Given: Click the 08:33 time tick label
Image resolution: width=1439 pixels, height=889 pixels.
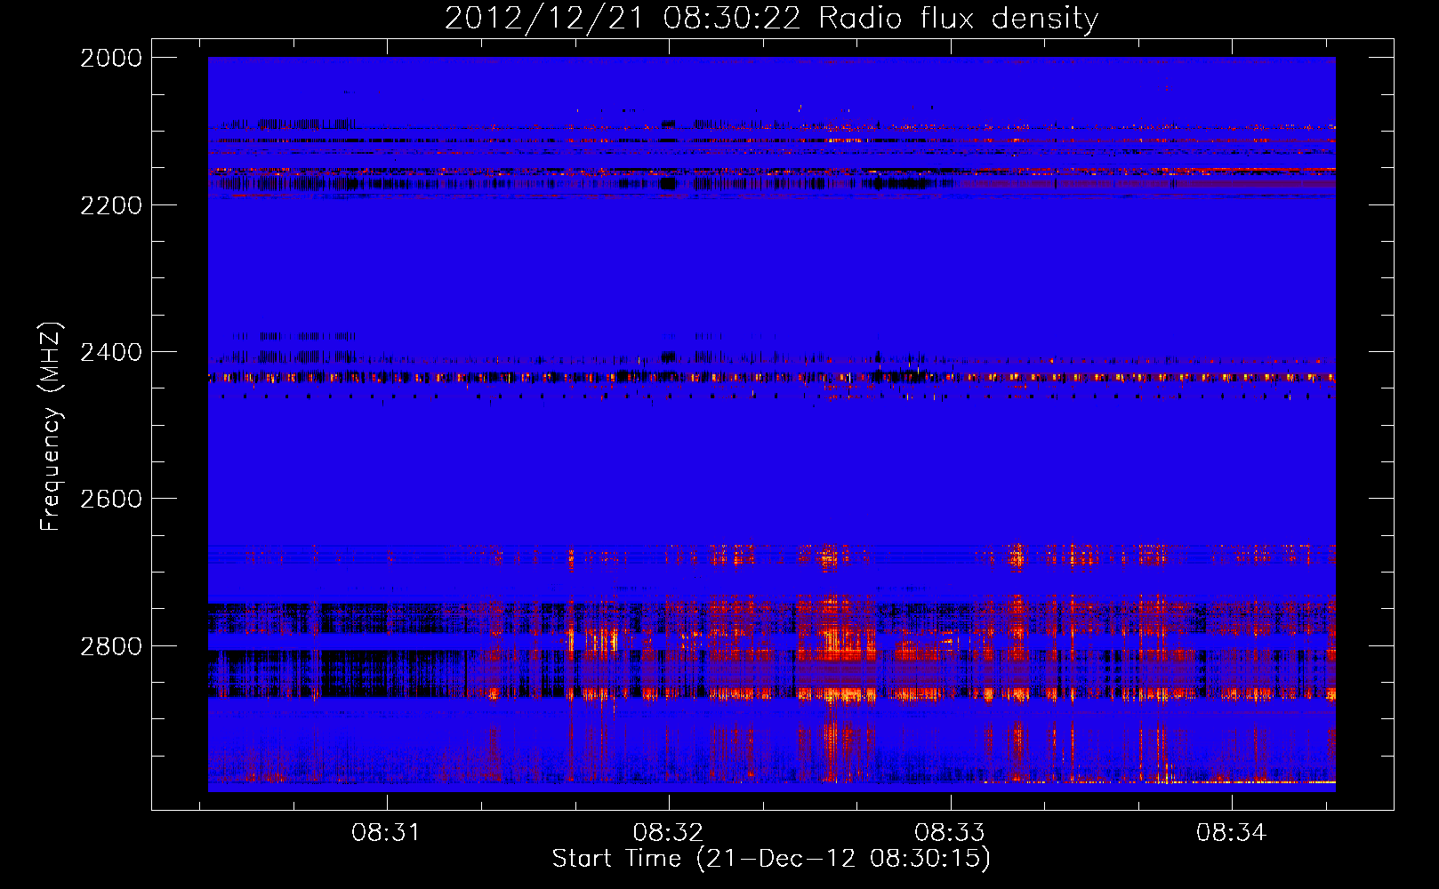Looking at the screenshot, I should [950, 833].
